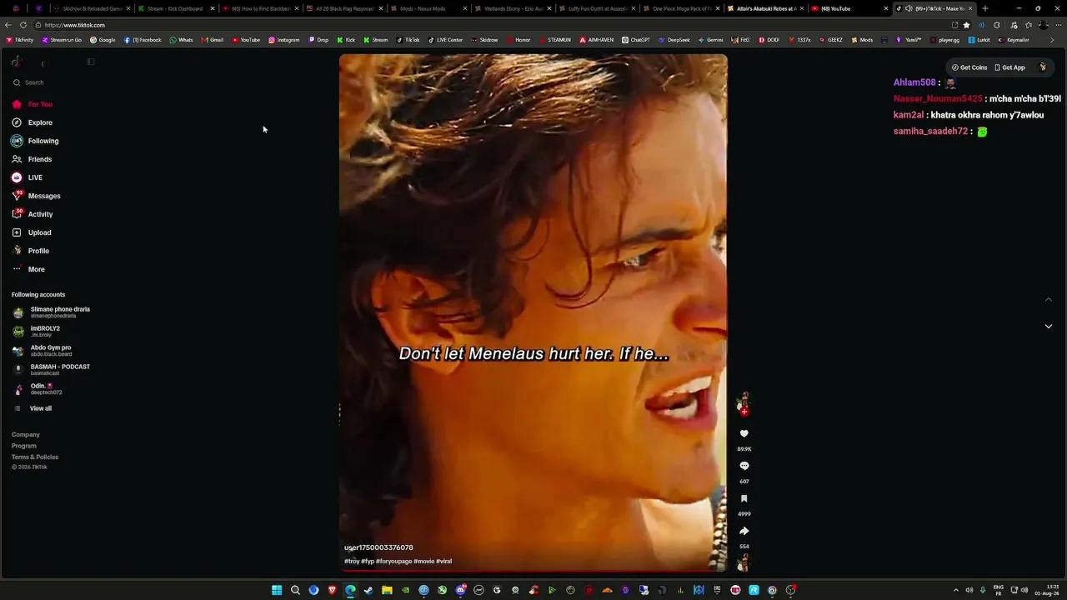Viewport: 1067px width, 600px height.
Task: Open Messages in the sidebar
Action: [36, 196]
